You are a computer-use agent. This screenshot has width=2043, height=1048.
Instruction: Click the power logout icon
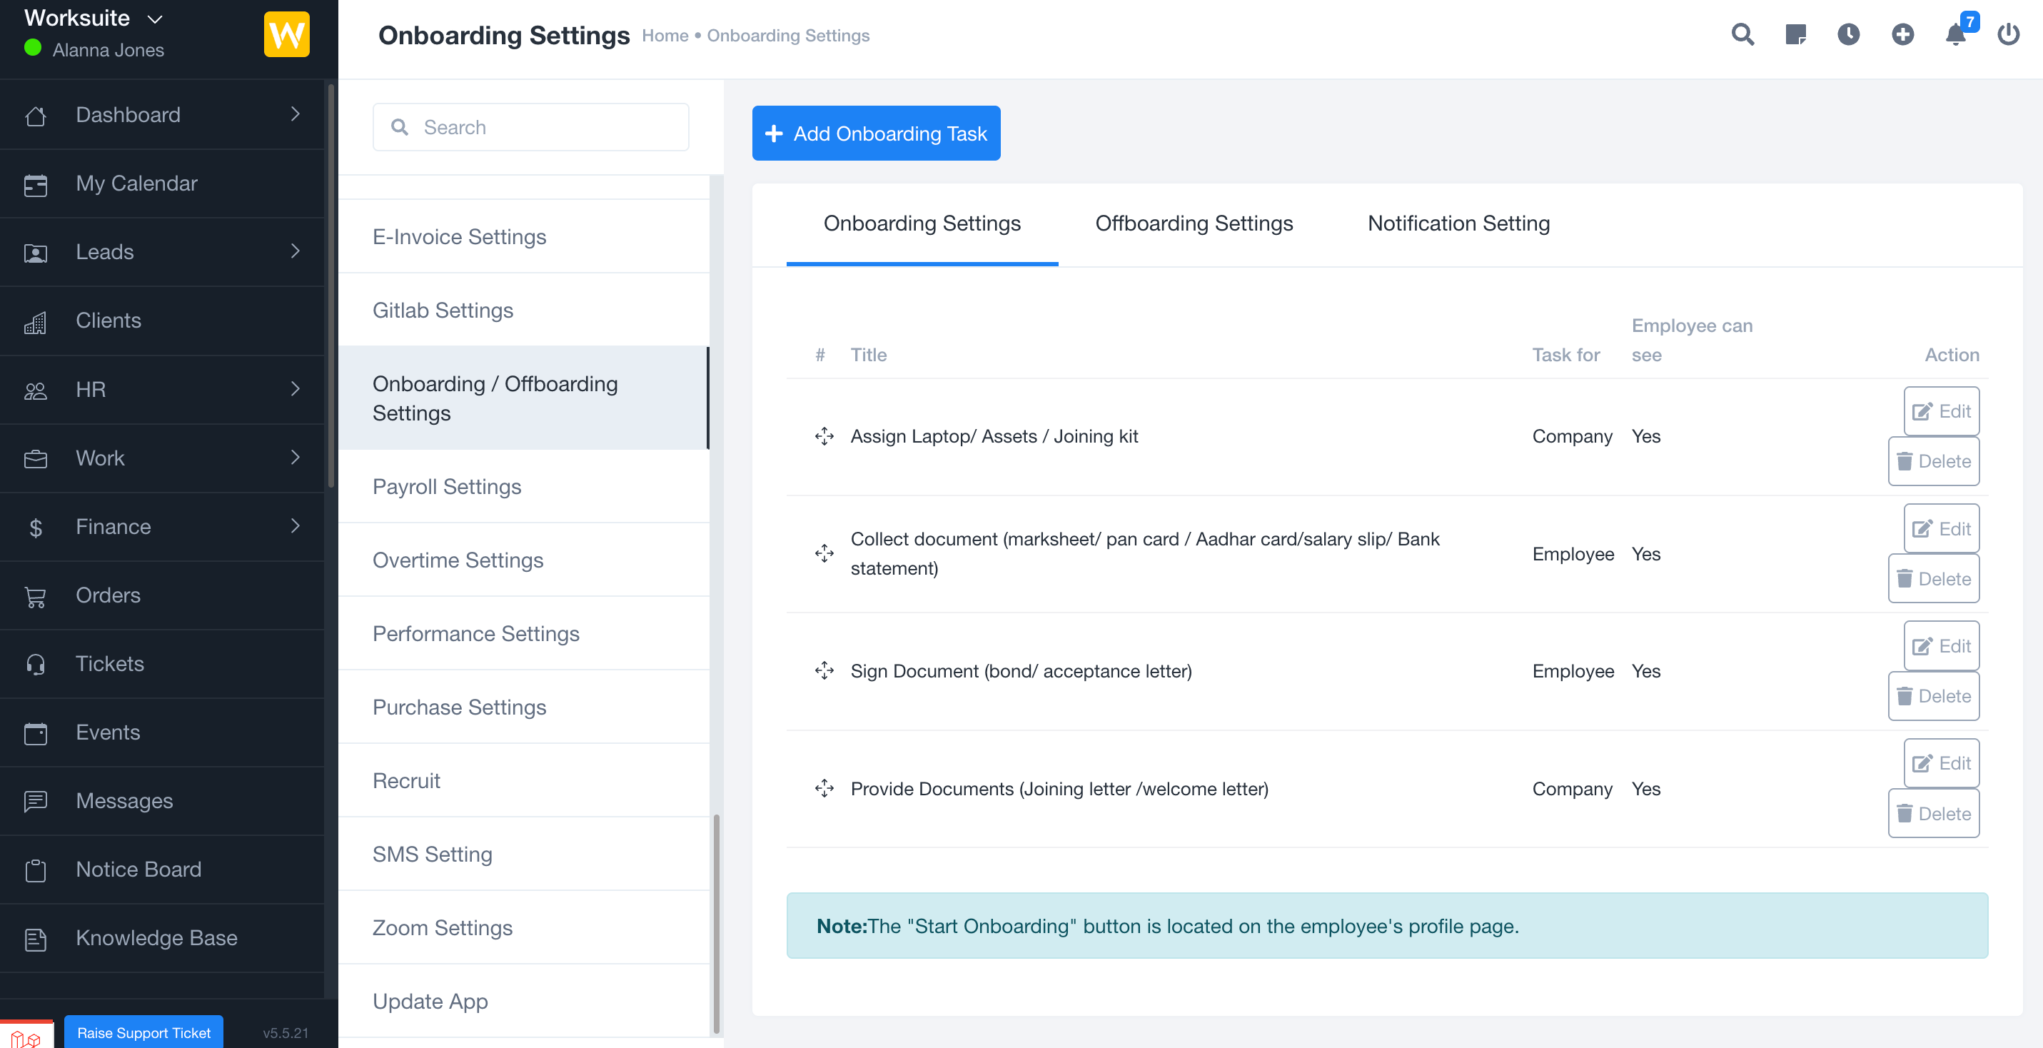(x=2008, y=35)
